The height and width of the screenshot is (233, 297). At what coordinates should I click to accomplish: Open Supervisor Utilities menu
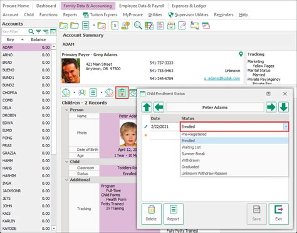[188, 15]
